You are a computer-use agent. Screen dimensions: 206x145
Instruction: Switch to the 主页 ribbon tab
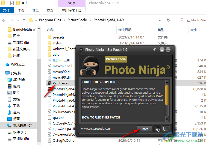(21, 10)
